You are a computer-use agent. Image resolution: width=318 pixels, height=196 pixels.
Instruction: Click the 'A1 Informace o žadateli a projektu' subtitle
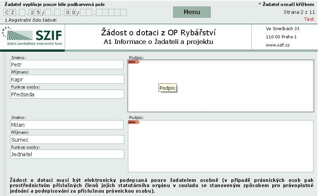point(158,42)
